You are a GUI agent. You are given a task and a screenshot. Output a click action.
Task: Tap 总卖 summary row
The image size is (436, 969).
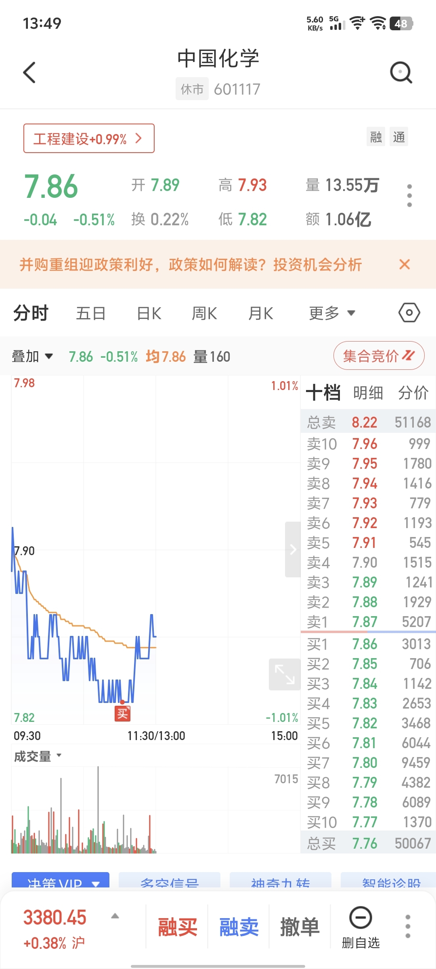tap(368, 422)
